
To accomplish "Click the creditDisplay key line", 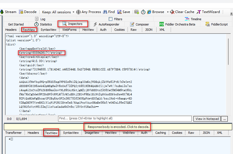I will click(39, 57).
